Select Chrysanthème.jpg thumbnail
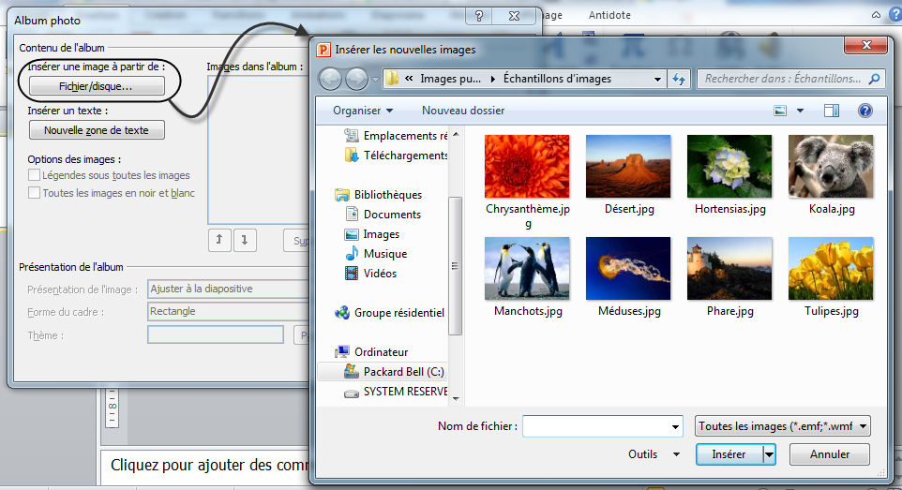Screen dimensions: 902x490 tap(527, 167)
